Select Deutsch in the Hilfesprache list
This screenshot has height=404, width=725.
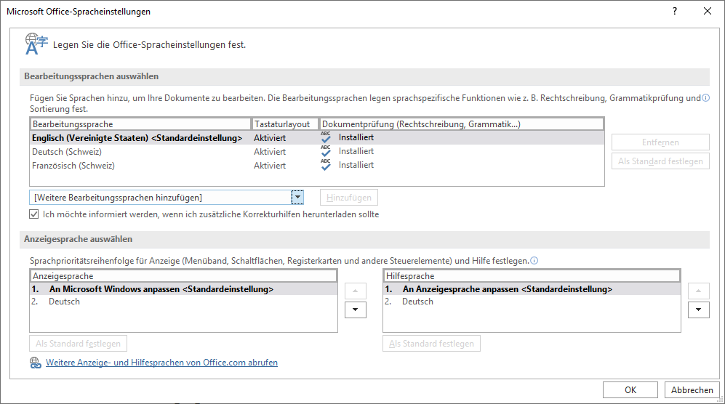pos(418,302)
